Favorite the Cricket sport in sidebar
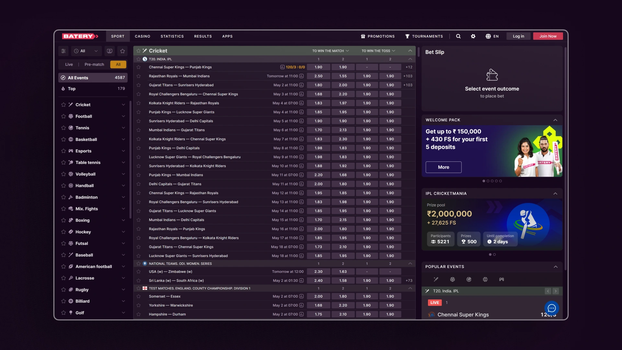This screenshot has height=350, width=622. 63,105
